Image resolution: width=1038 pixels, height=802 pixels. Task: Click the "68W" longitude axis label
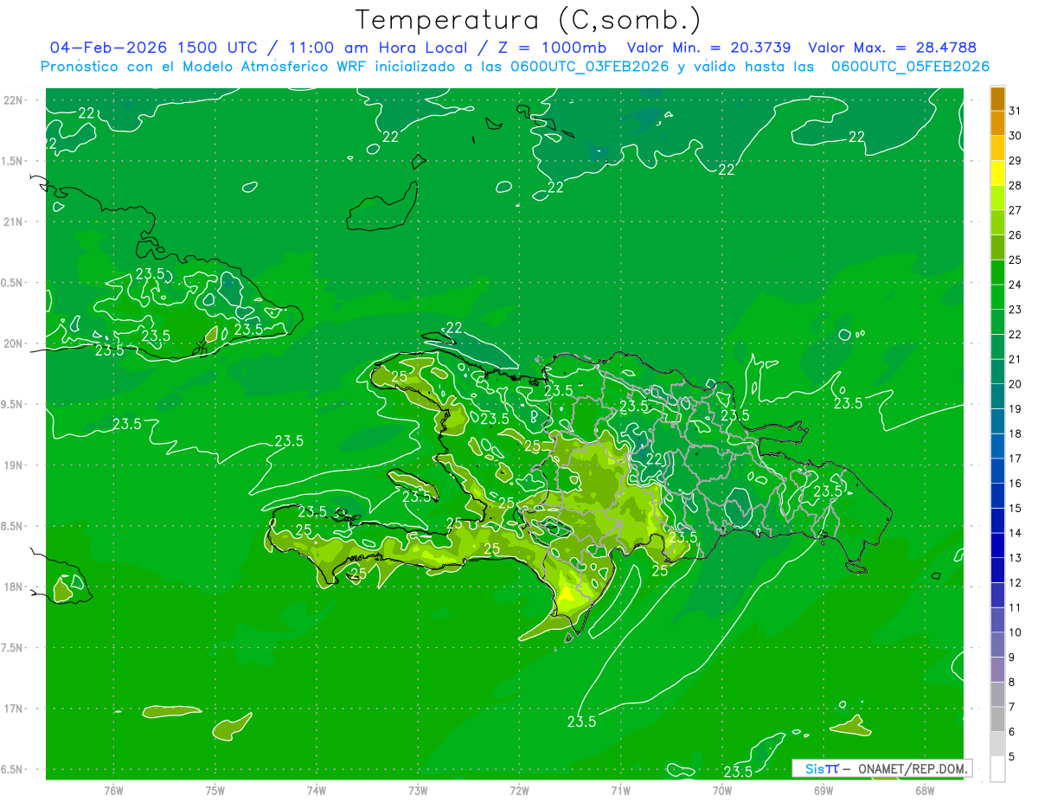[925, 791]
